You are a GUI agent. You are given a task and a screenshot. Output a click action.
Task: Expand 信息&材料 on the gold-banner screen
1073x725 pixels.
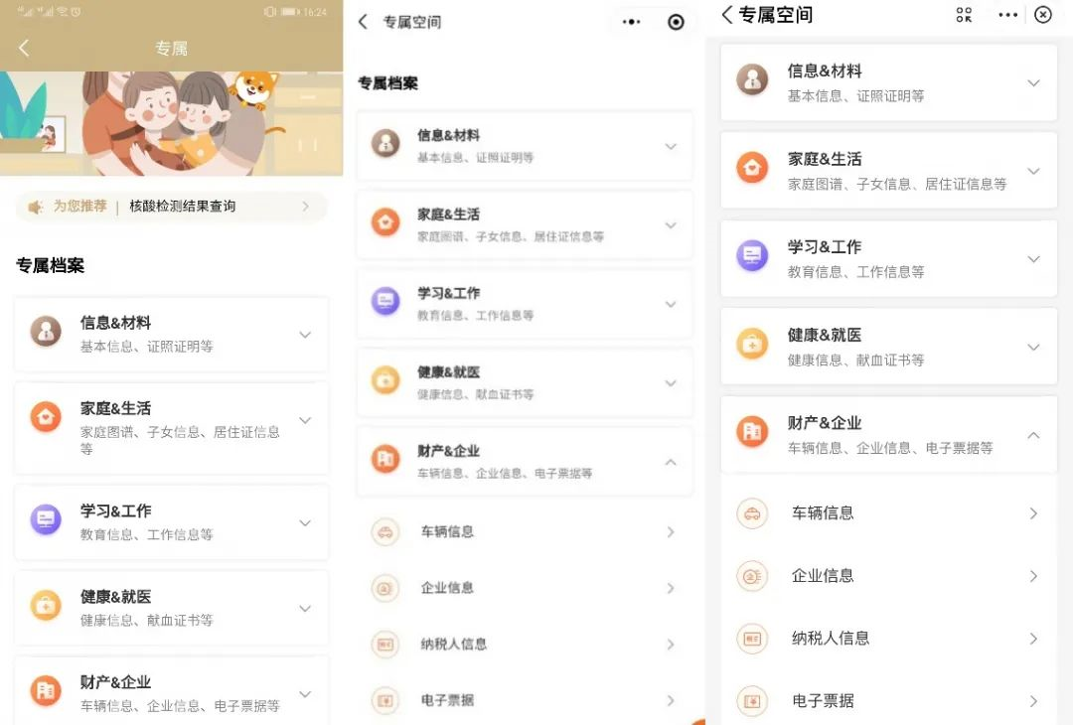pyautogui.click(x=171, y=335)
